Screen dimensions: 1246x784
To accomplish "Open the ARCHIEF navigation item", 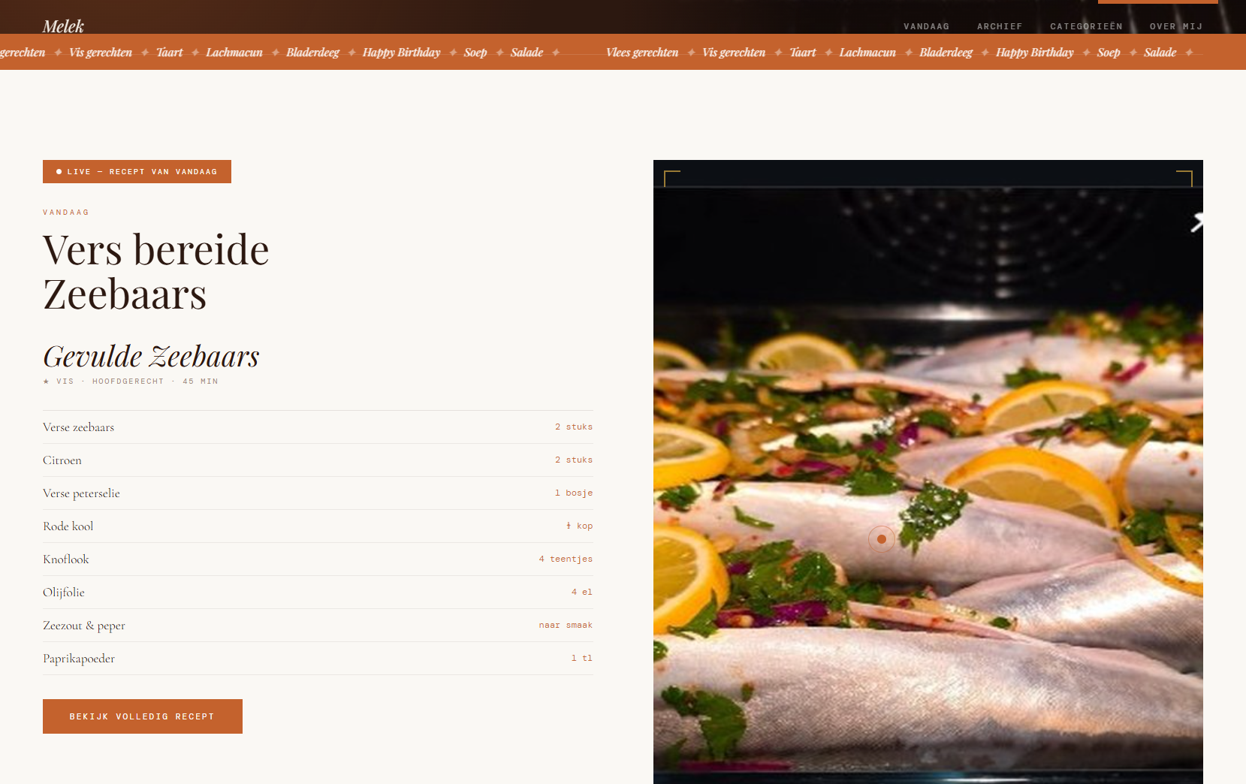I will pos(1000,26).
